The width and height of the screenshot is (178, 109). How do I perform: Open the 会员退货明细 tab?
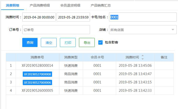pyautogui.click(x=70, y=5)
